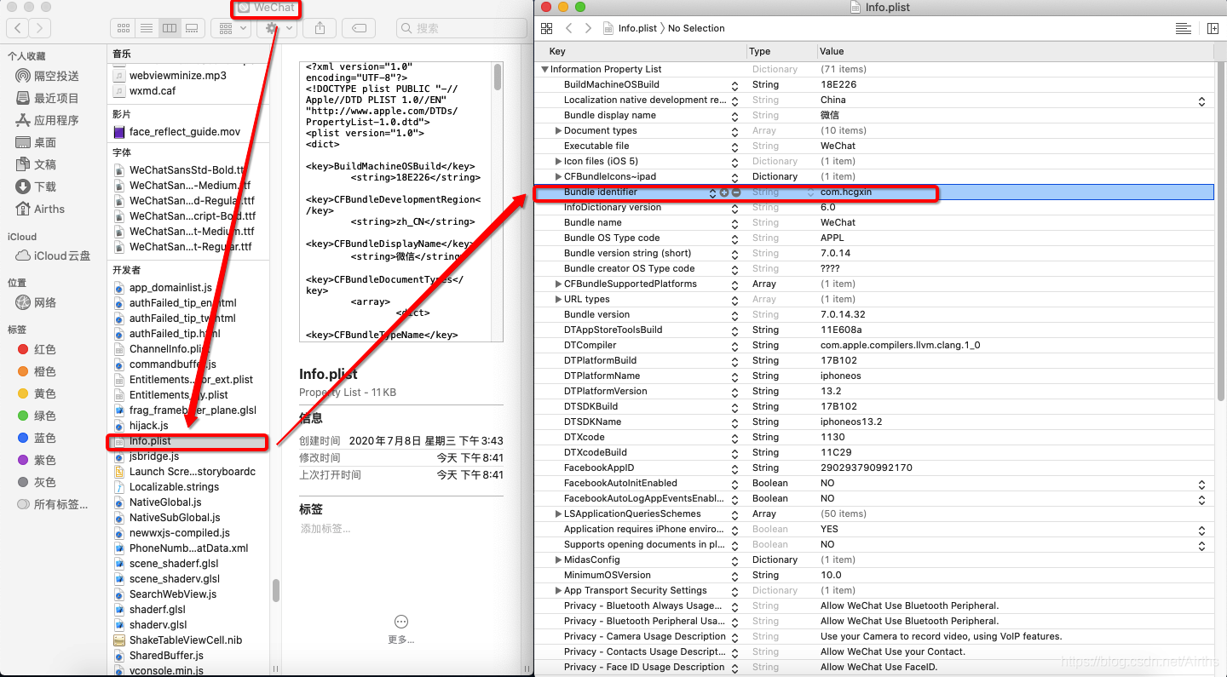Screen dimensions: 1227x677
Task: Open Applications (应用程序) in sidebar
Action: click(49, 120)
